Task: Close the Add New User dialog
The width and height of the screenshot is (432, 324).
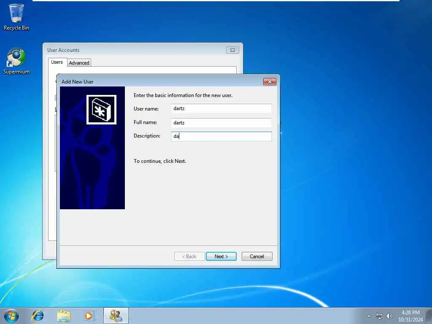Action: tap(270, 81)
